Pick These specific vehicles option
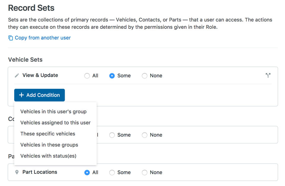 click(x=48, y=134)
